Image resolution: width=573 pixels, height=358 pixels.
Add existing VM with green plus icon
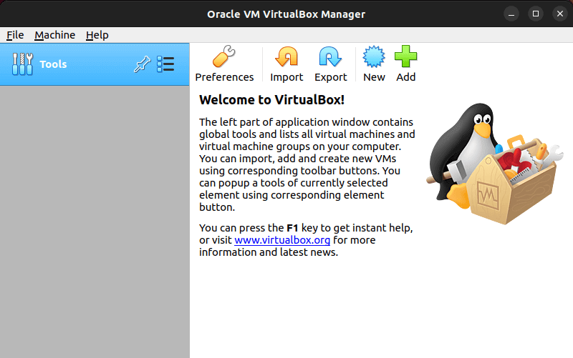[x=405, y=56]
